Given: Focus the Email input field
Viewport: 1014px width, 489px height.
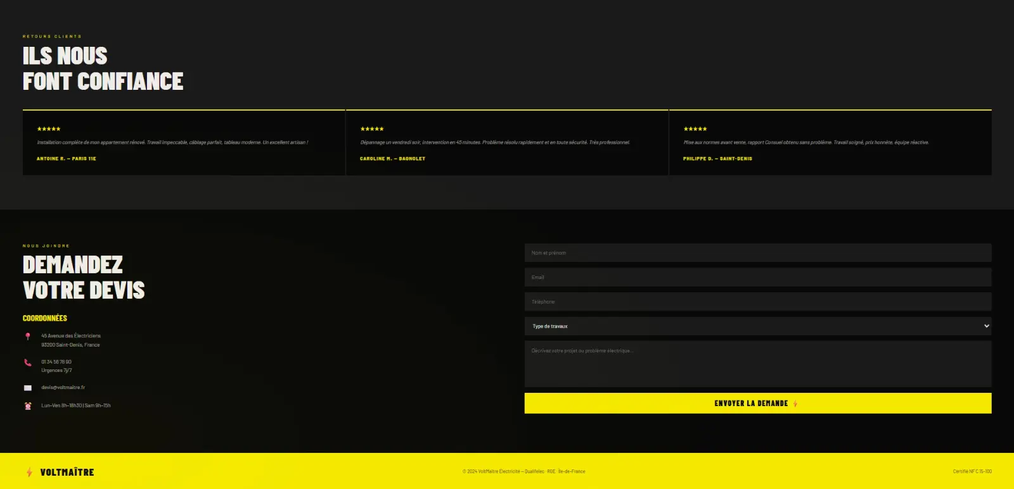Looking at the screenshot, I should [758, 277].
